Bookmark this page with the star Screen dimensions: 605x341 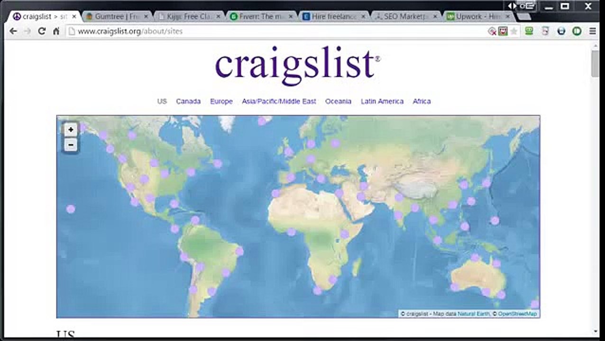[x=513, y=31]
